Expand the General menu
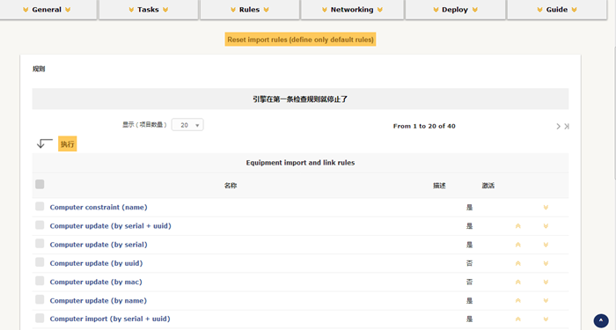The width and height of the screenshot is (616, 330). pyautogui.click(x=47, y=10)
